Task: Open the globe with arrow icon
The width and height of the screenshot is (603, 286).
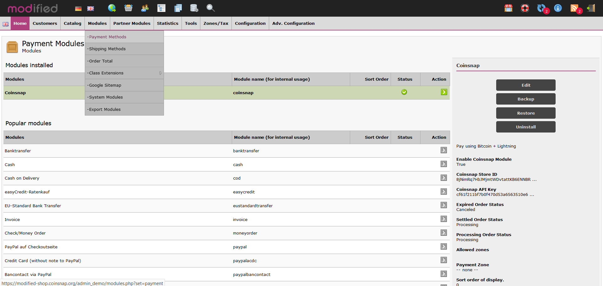Action: coord(112,8)
